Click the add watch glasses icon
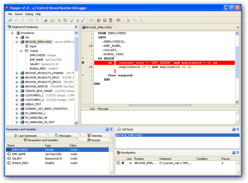Viewport: 248px width, 183px height. click(x=105, y=20)
